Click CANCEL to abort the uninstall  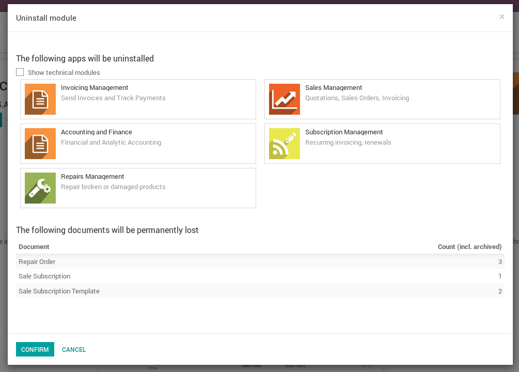pyautogui.click(x=74, y=349)
